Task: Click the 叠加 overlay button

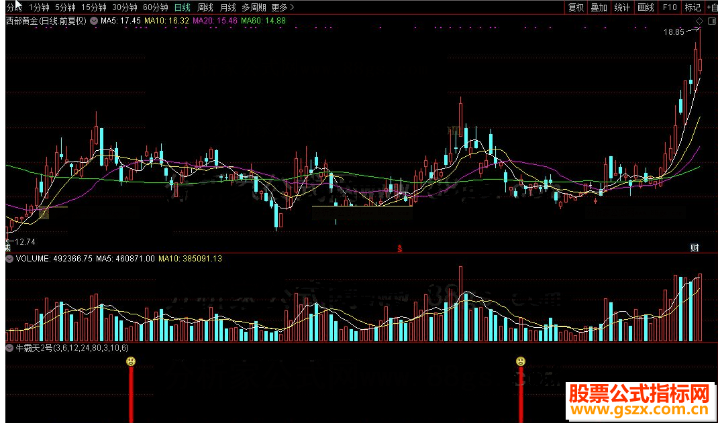Action: (x=599, y=7)
